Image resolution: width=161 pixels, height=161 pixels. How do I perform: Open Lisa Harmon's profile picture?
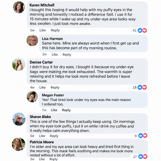(32, 40)
